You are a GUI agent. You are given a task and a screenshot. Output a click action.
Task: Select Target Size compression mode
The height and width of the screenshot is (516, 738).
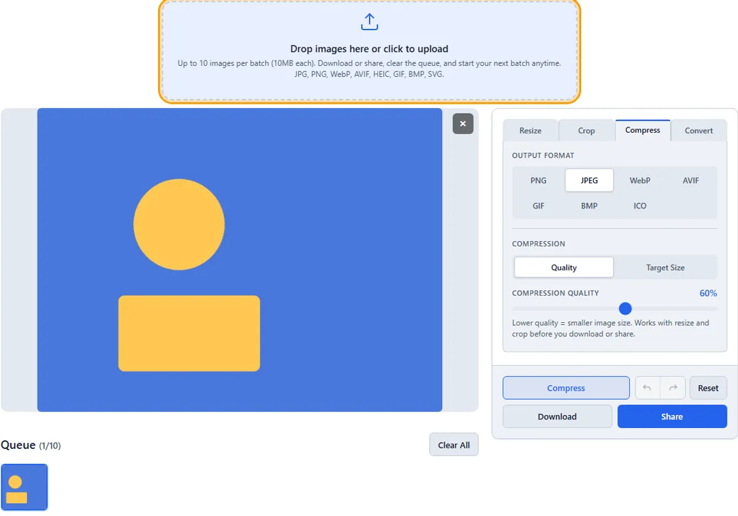[x=665, y=268]
